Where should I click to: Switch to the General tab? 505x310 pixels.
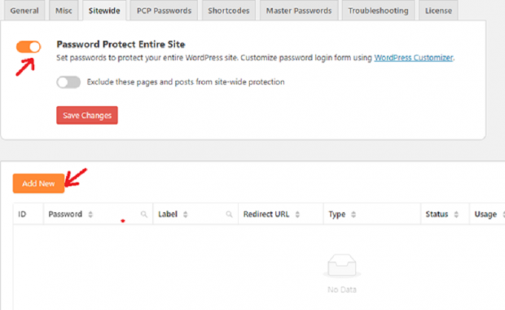point(24,11)
